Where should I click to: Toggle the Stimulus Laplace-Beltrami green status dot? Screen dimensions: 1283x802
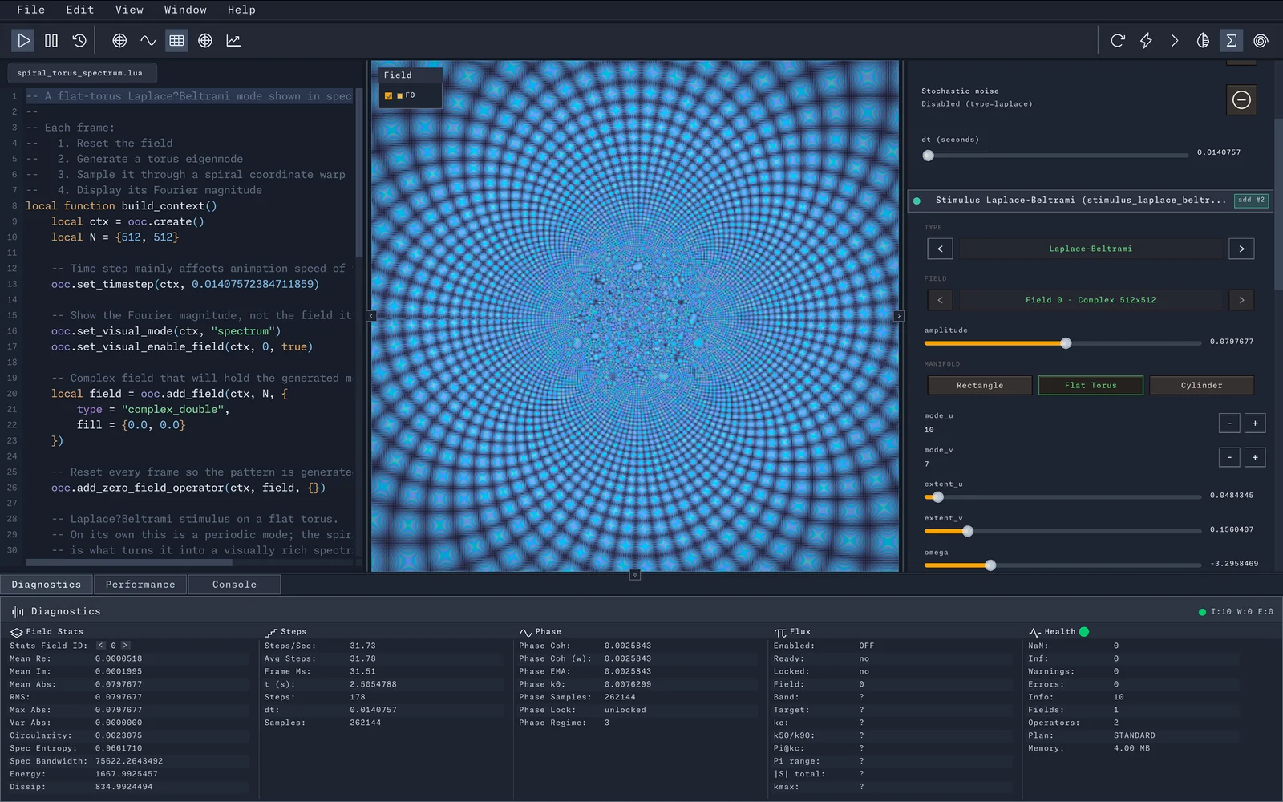[917, 200]
